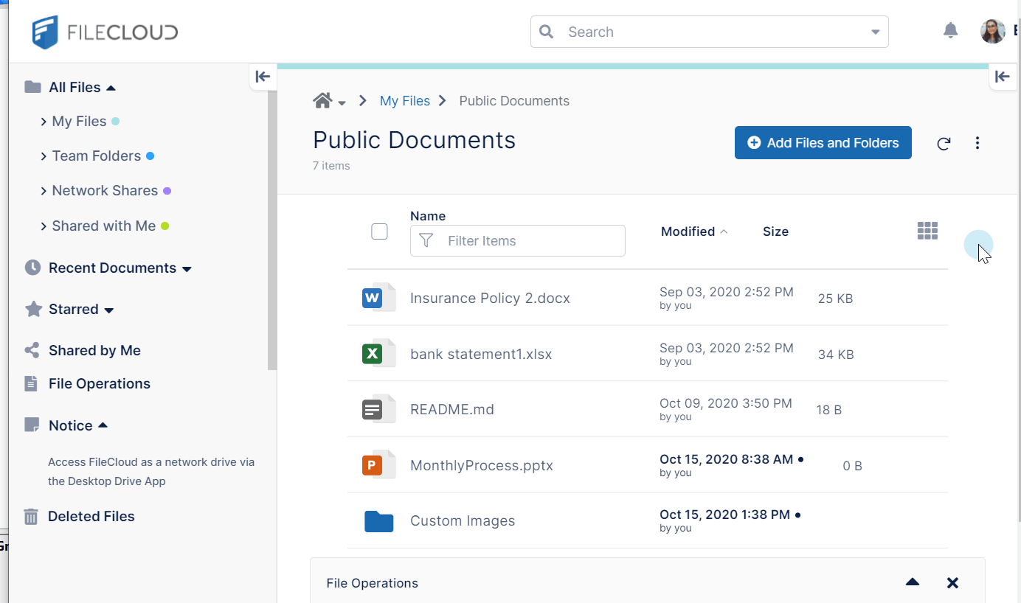Open Shared by Me in the sidebar
The height and width of the screenshot is (603, 1021).
click(94, 351)
